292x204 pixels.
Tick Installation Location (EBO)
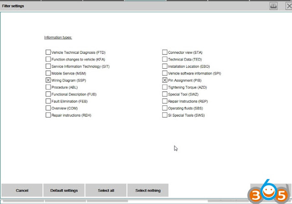click(x=165, y=66)
